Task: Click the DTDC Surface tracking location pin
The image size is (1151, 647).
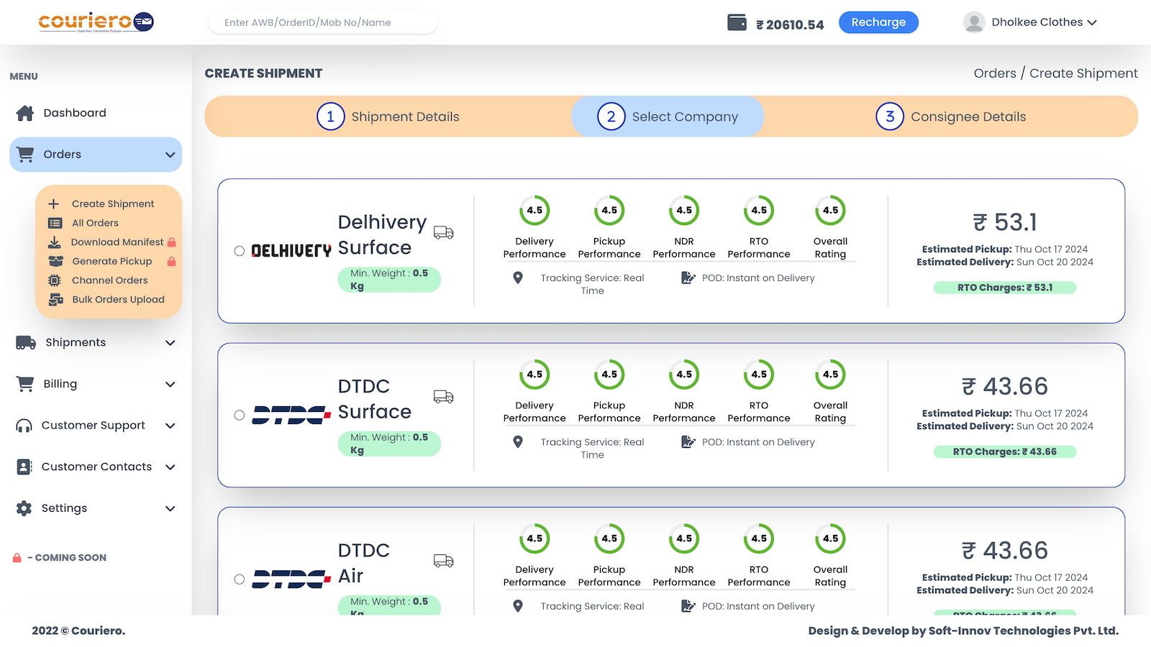Action: (x=518, y=441)
